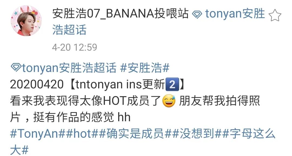Image resolution: width=292 pixels, height=156 pixels.
Task: Open the #没想到# hashtag
Action: (197, 134)
